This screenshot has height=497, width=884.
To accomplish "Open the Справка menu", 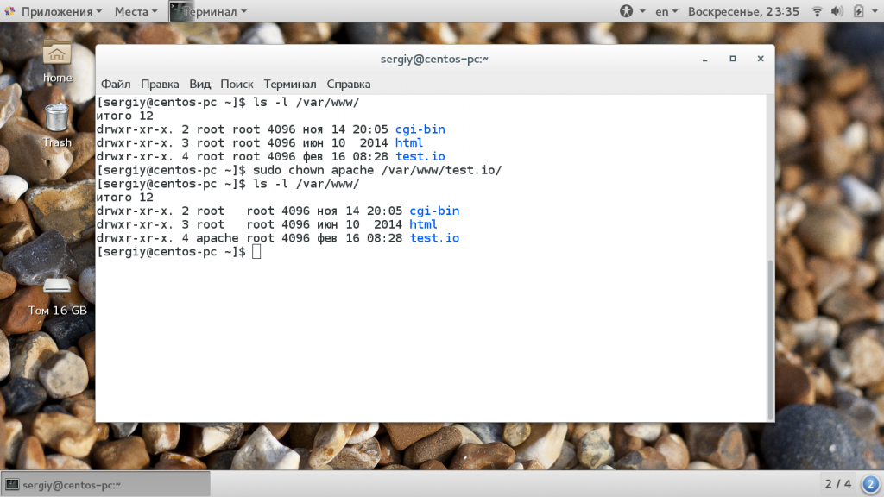I will (349, 84).
